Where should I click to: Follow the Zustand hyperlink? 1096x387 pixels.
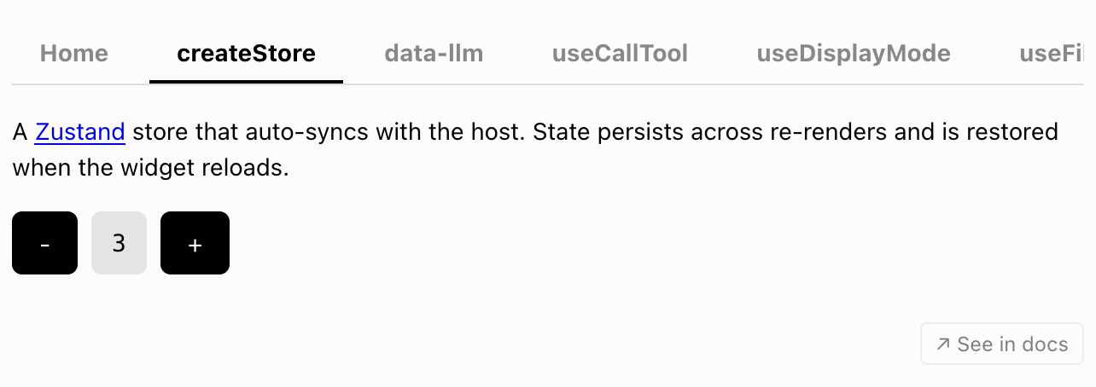80,132
